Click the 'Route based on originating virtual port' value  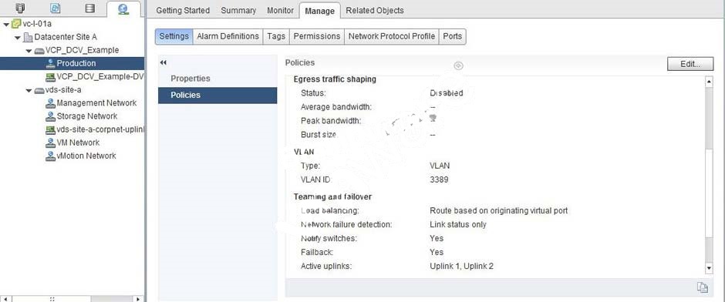(x=499, y=210)
